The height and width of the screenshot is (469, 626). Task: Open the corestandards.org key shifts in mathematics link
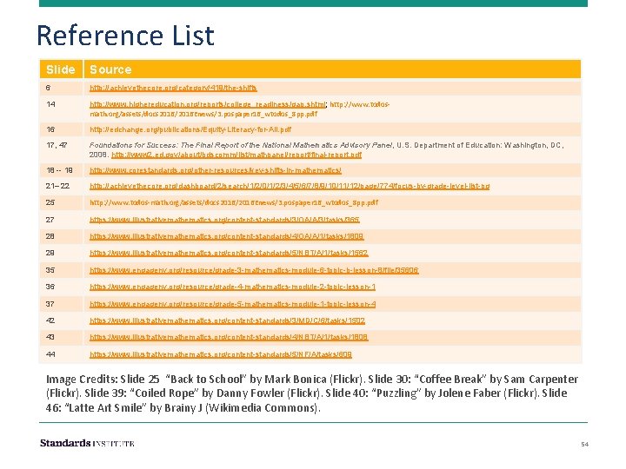[x=216, y=171]
